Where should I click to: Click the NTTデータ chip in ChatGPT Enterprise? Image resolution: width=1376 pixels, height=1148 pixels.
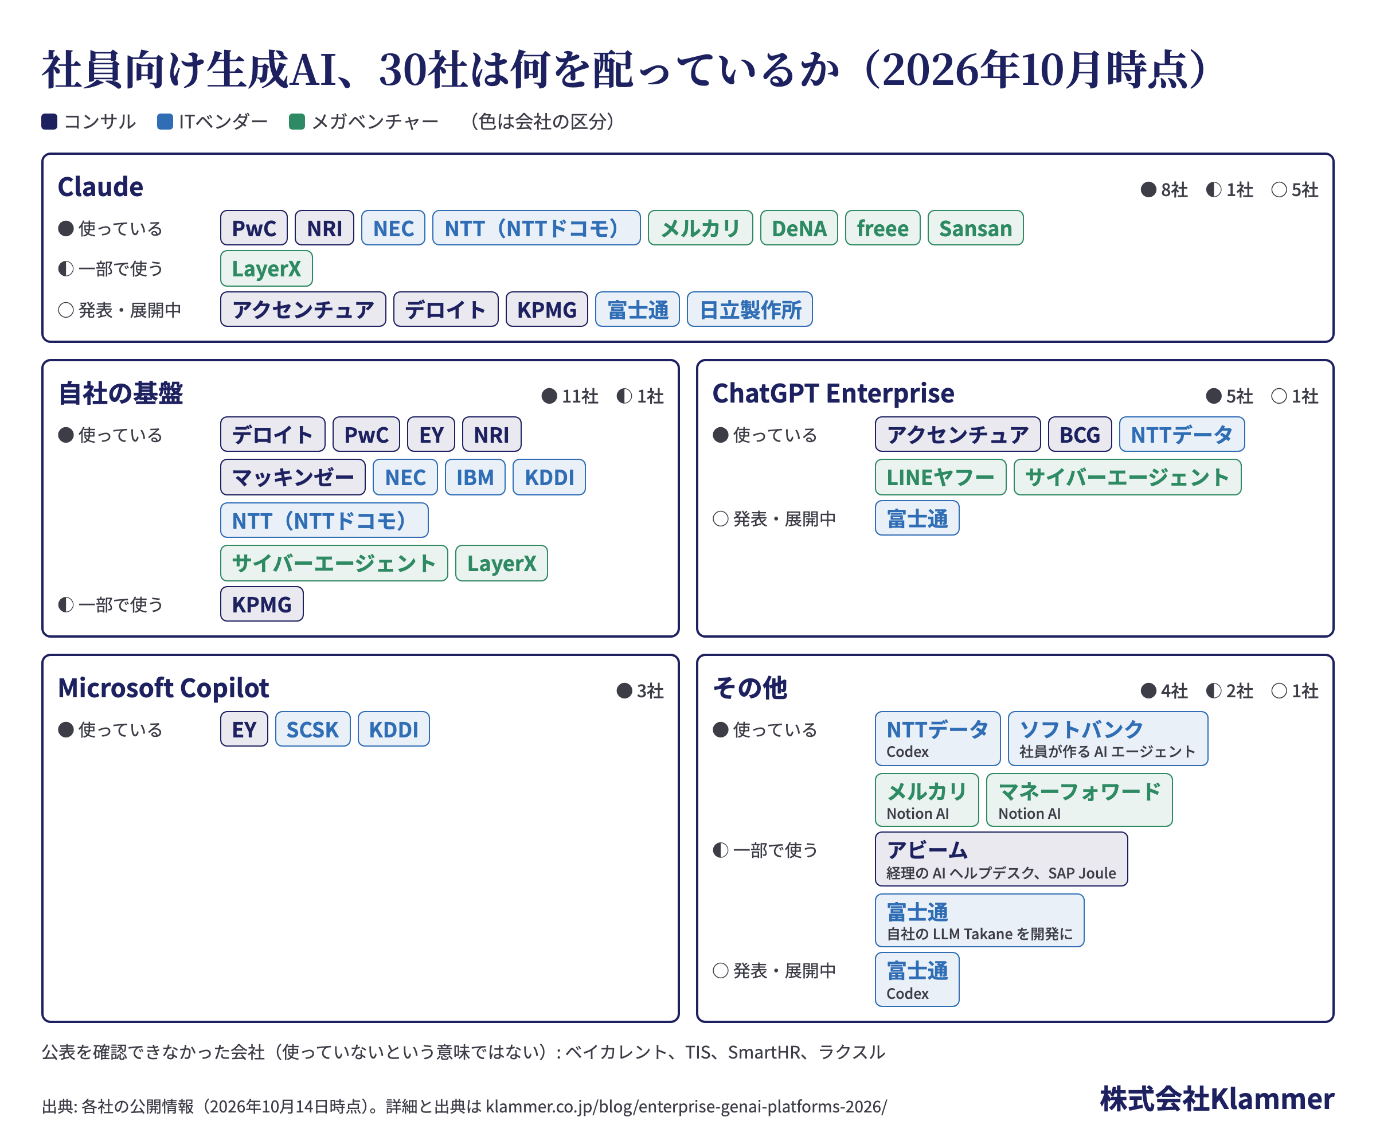click(1182, 435)
